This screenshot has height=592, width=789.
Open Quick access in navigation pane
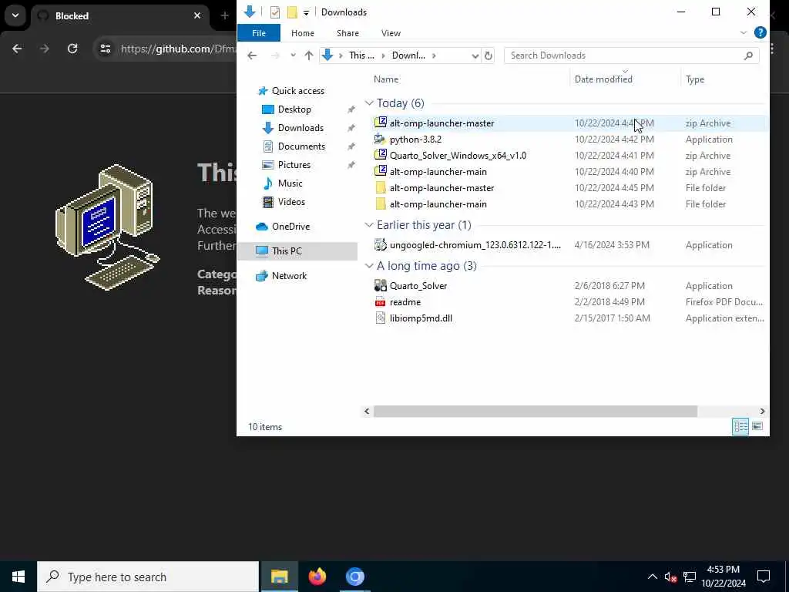(x=298, y=91)
